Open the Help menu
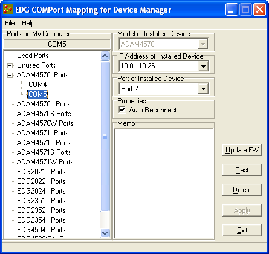This screenshot has width=269, height=254. (28, 23)
